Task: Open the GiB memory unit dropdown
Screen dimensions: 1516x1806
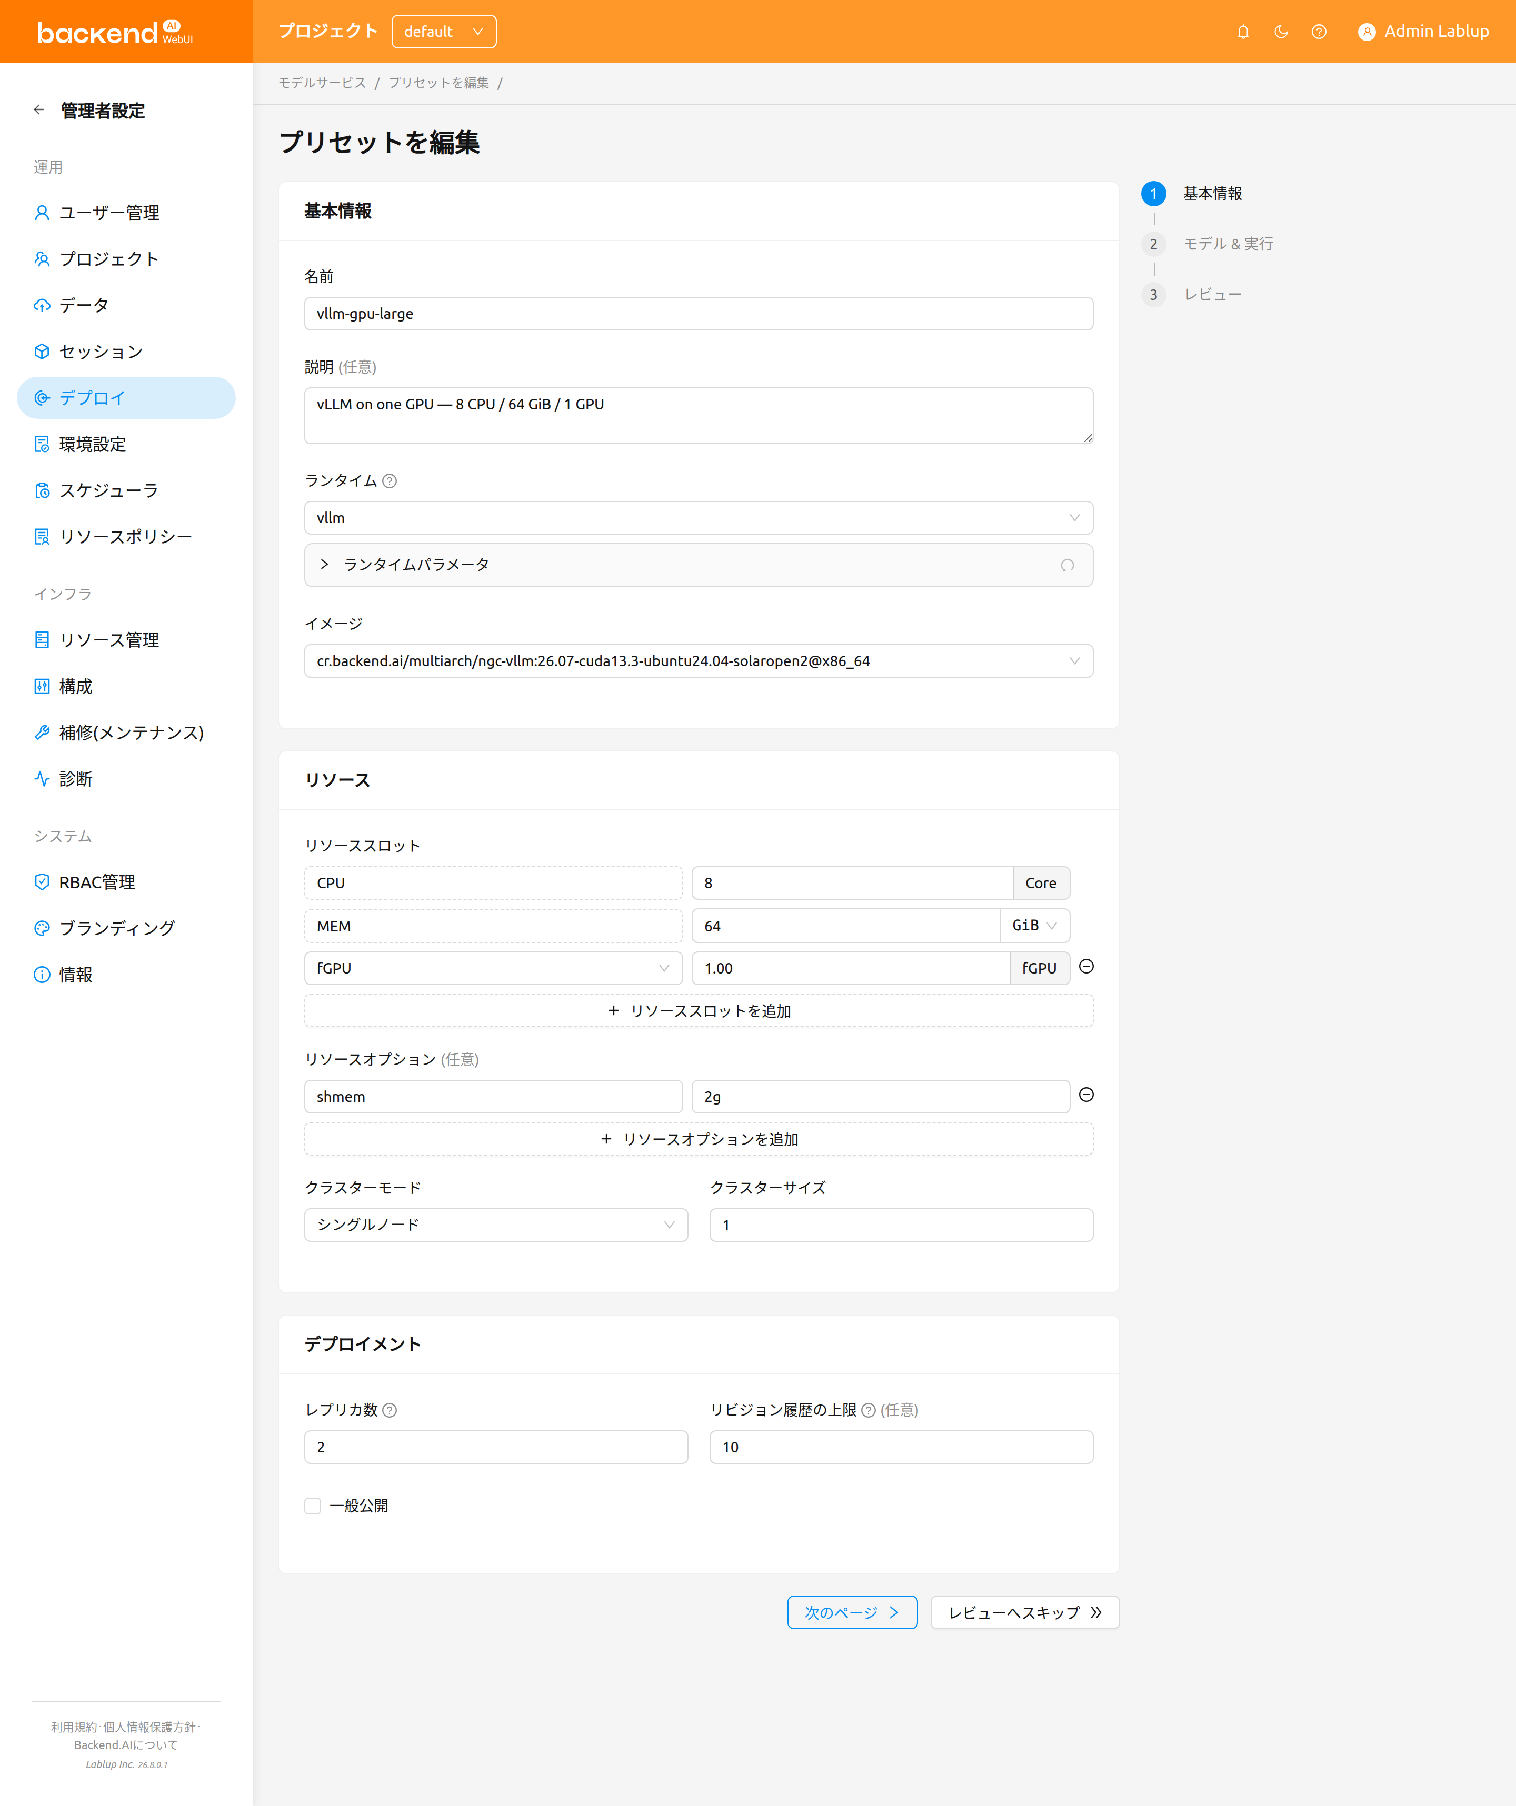Action: point(1035,925)
